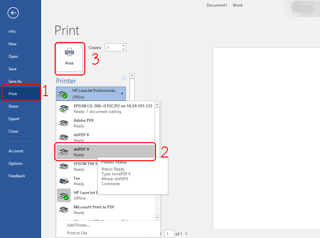This screenshot has height=238, width=320.
Task: Choose Save in the sidebar
Action: (13, 69)
